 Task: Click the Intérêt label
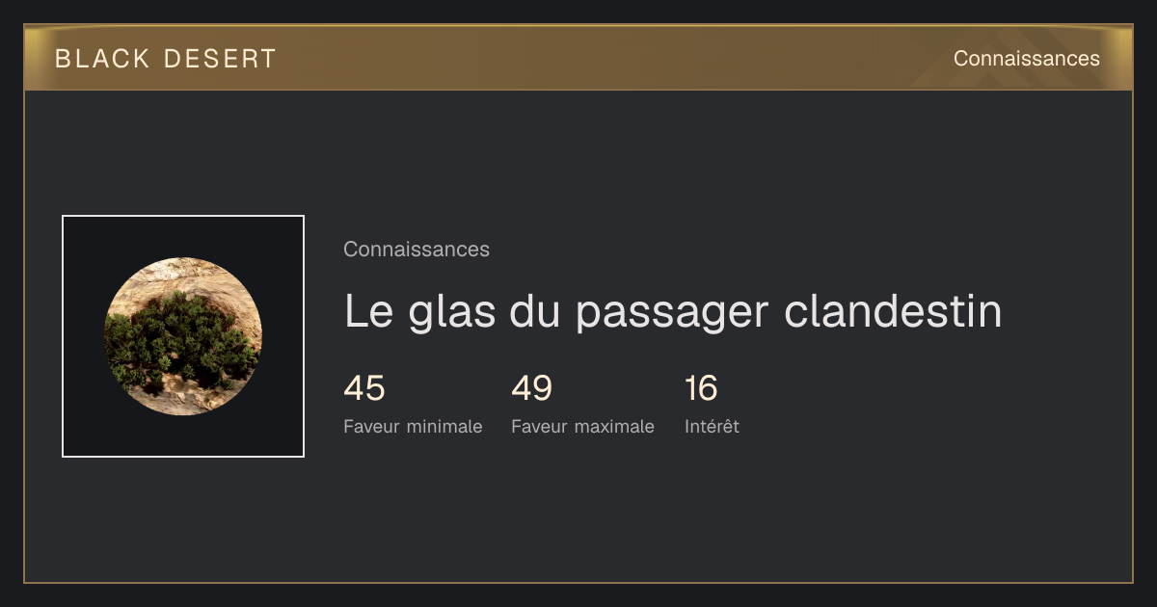[712, 426]
